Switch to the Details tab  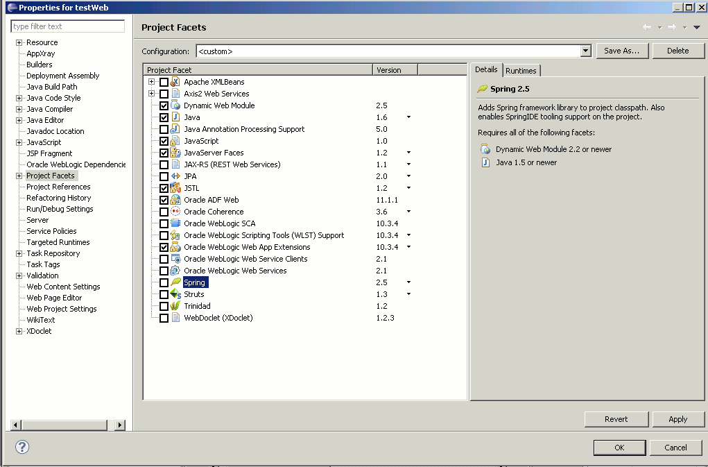tap(486, 69)
